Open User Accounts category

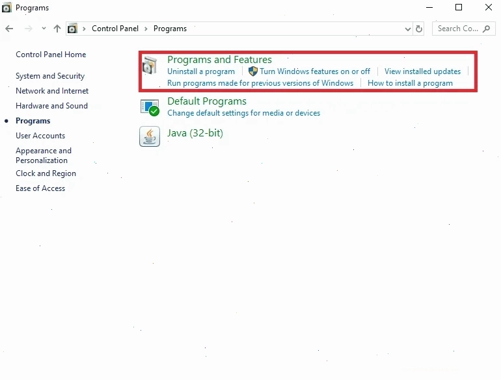pyautogui.click(x=40, y=136)
